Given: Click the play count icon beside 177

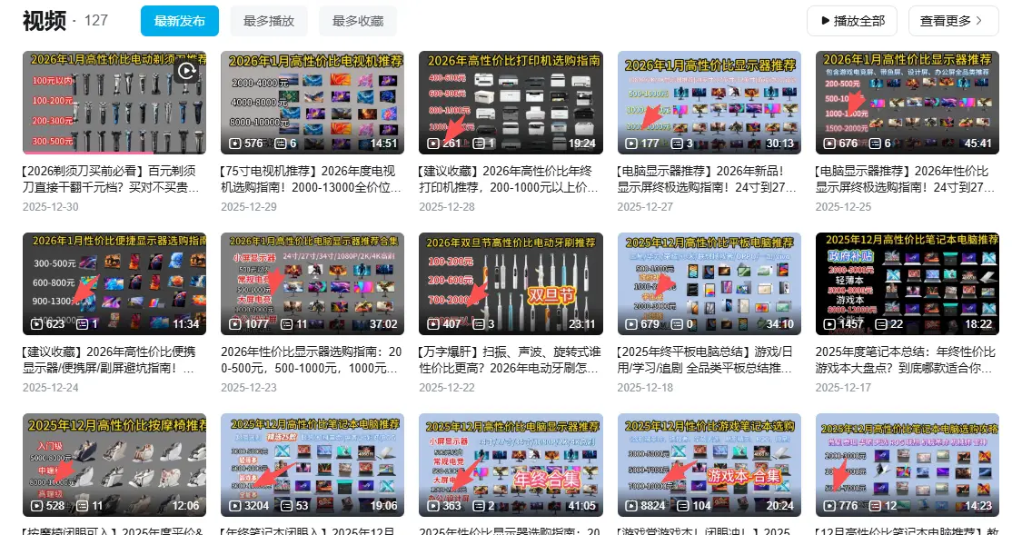Looking at the screenshot, I should pyautogui.click(x=632, y=144).
